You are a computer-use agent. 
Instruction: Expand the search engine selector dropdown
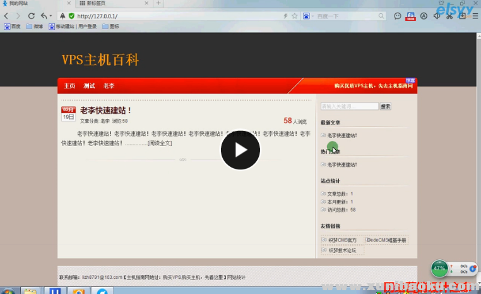[312, 16]
